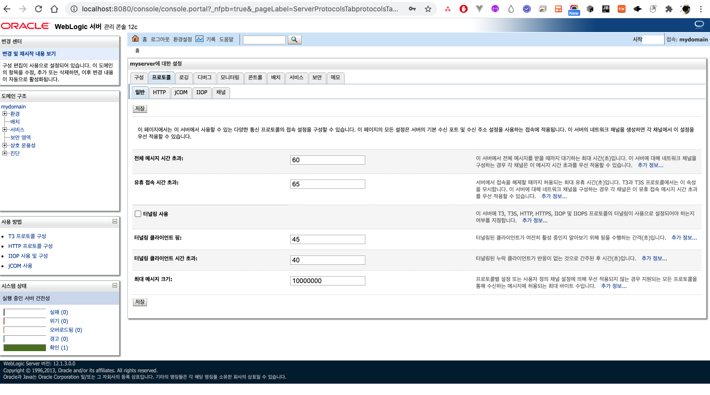710x395 pixels.
Task: Click the browser home icon
Action: 55,9
